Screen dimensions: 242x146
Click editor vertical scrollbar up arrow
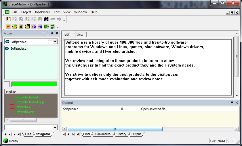coord(237,33)
